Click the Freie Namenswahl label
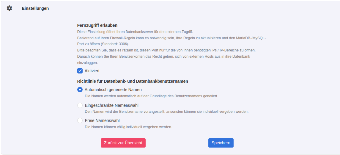The width and height of the screenshot is (340, 155). (102, 121)
